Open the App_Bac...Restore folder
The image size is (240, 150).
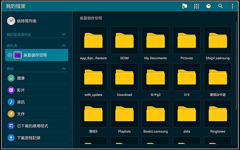[93, 40]
